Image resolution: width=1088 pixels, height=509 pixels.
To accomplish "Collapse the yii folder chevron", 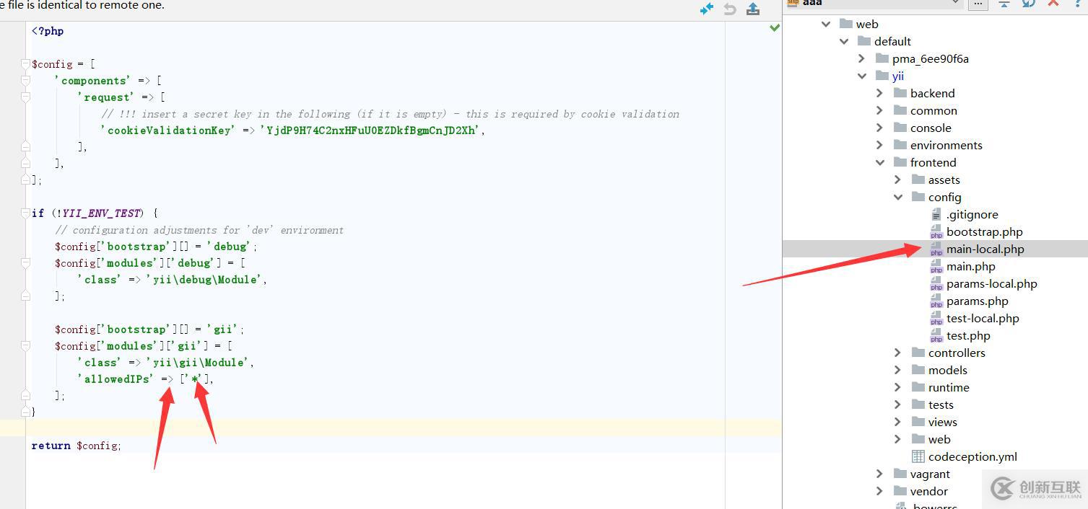I will click(862, 76).
